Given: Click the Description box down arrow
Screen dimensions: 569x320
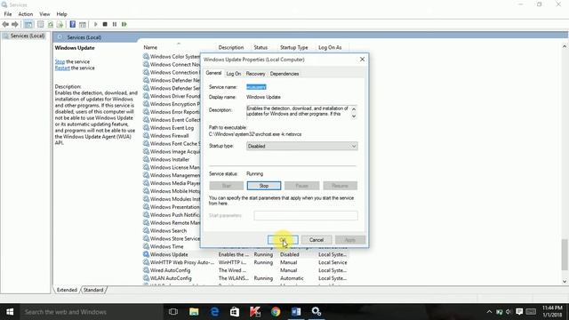Looking at the screenshot, I should click(354, 116).
